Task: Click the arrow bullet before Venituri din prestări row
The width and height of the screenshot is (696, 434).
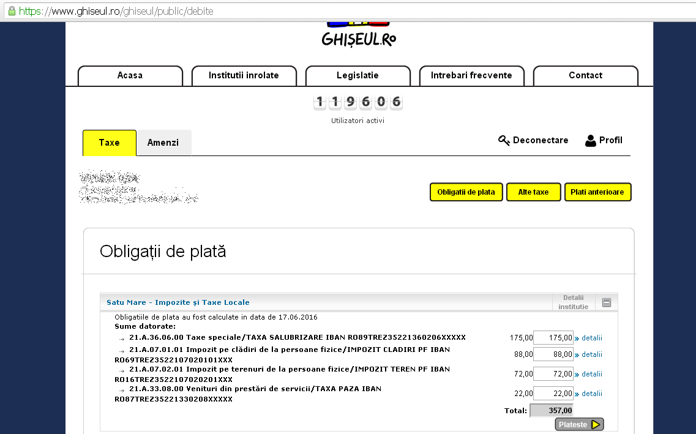Action: coord(122,391)
